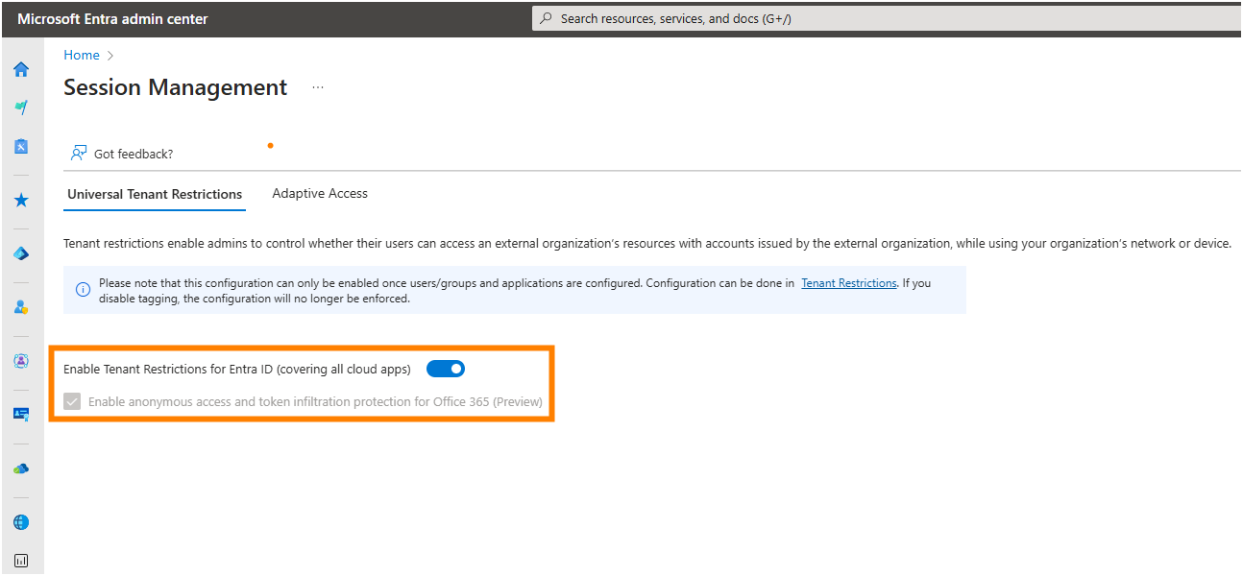Open Favorites via the star sidebar icon

(21, 200)
